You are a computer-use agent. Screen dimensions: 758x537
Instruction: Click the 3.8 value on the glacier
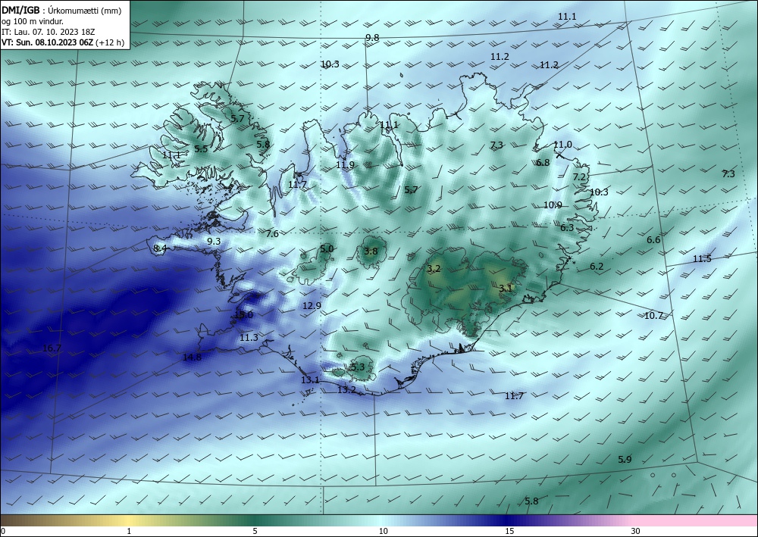[x=371, y=251]
